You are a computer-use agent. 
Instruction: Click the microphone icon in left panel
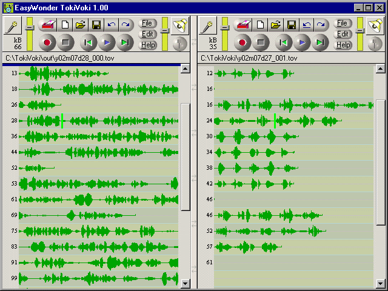[12, 25]
